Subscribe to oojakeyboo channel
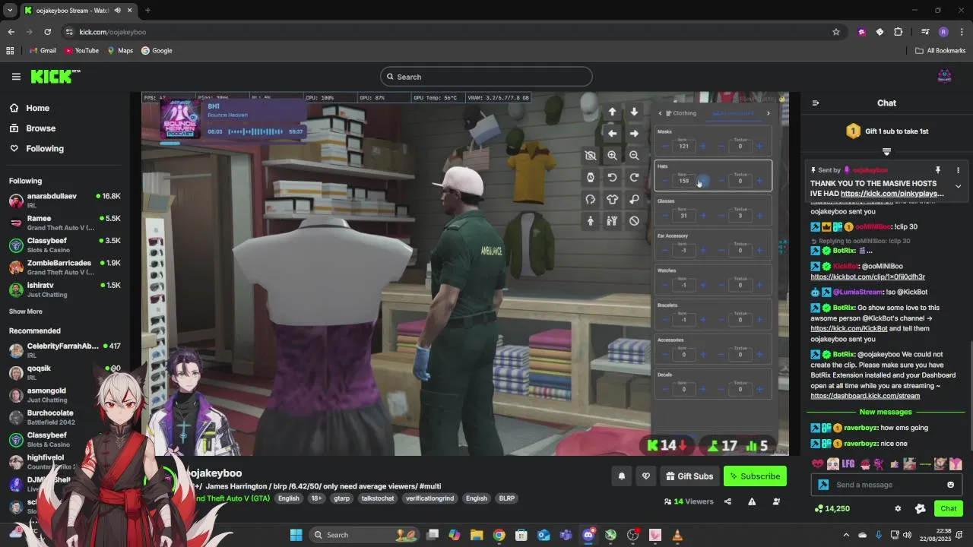This screenshot has height=547, width=973. (x=755, y=476)
